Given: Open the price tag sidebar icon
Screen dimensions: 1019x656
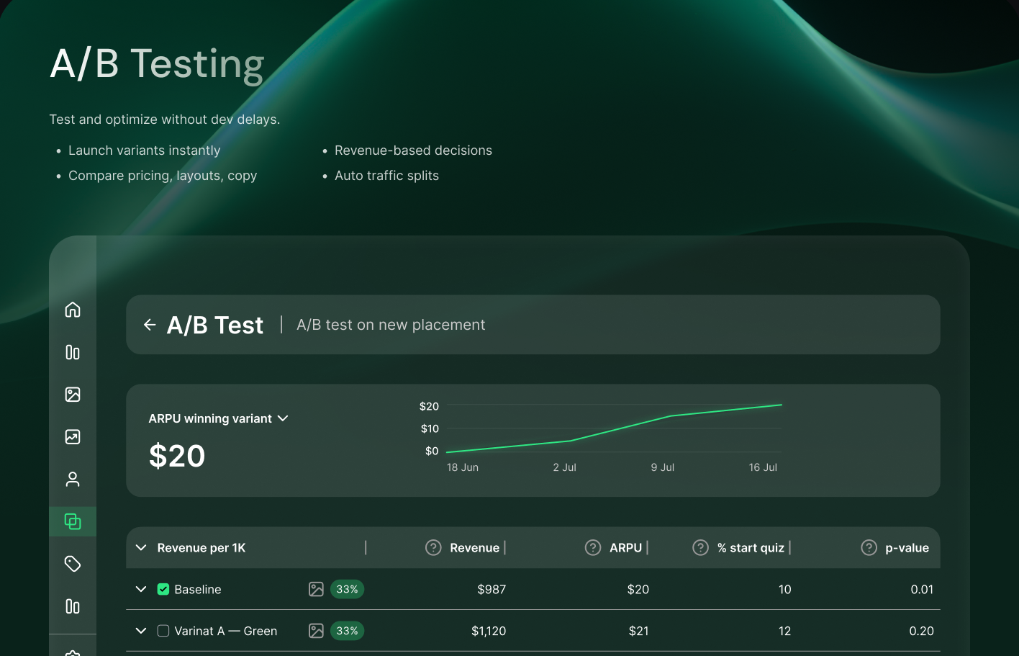Looking at the screenshot, I should (73, 564).
